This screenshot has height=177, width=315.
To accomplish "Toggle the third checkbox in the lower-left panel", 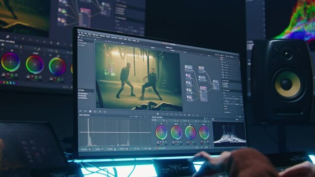I will tap(79, 98).
